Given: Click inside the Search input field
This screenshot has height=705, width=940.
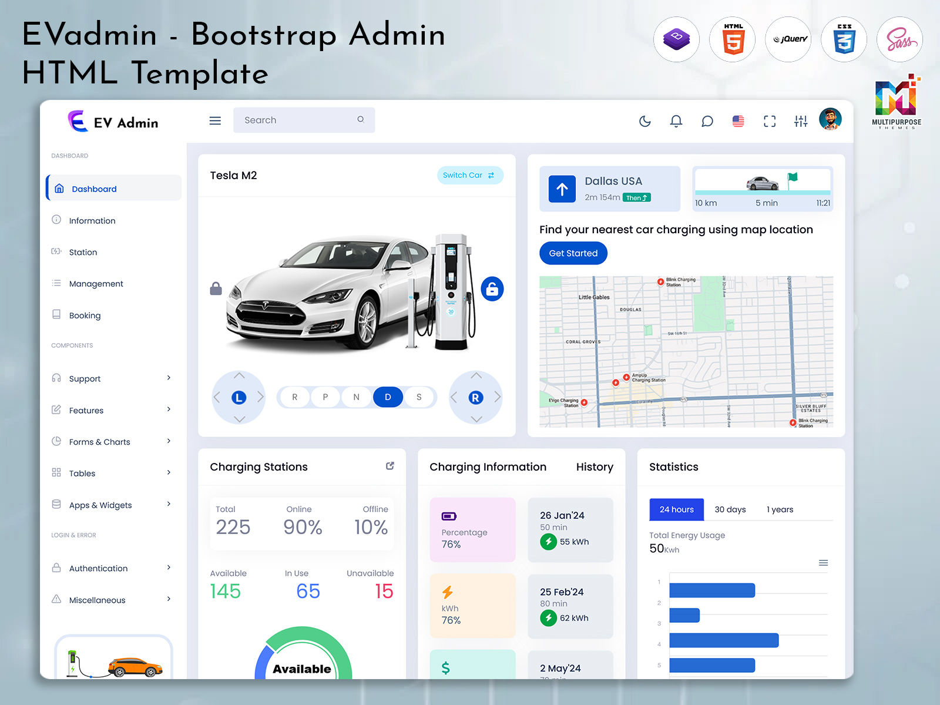Looking at the screenshot, I should coord(304,120).
